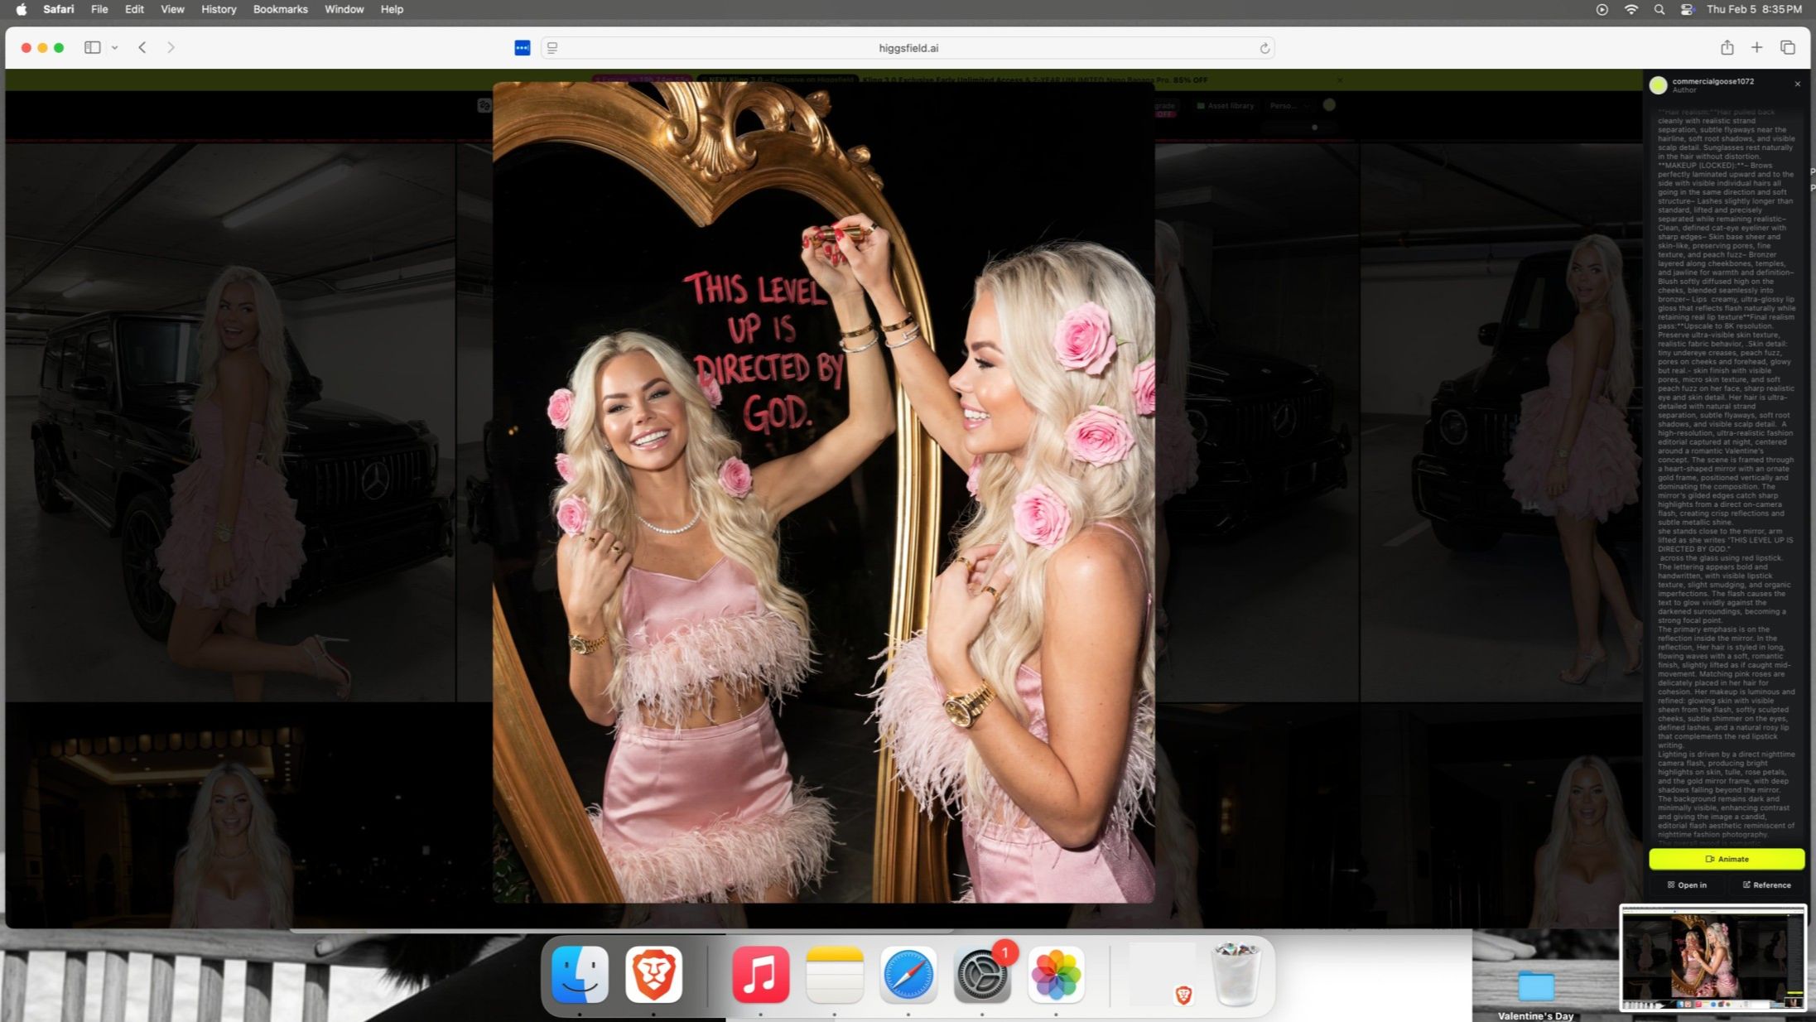The image size is (1816, 1022).
Task: Close the author prompt panel
Action: pyautogui.click(x=1797, y=84)
